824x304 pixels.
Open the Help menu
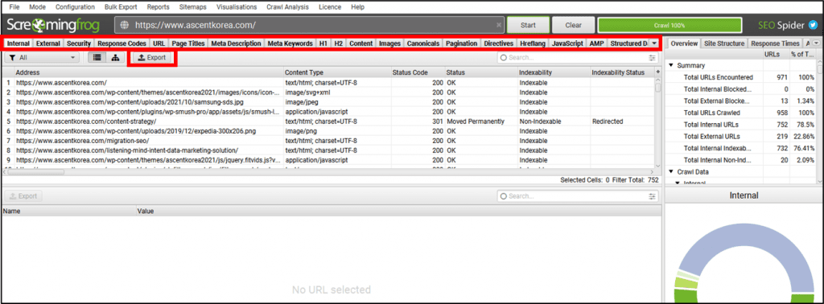(357, 7)
